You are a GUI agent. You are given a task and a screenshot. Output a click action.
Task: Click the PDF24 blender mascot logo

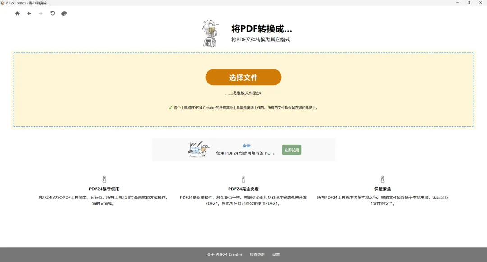(210, 33)
